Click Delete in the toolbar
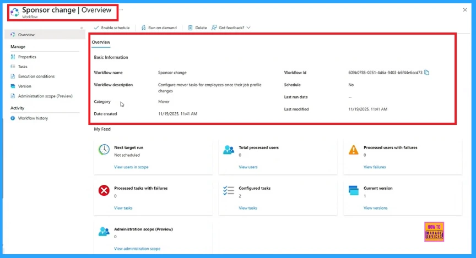Screen dimensions: 476x258 click(197, 28)
